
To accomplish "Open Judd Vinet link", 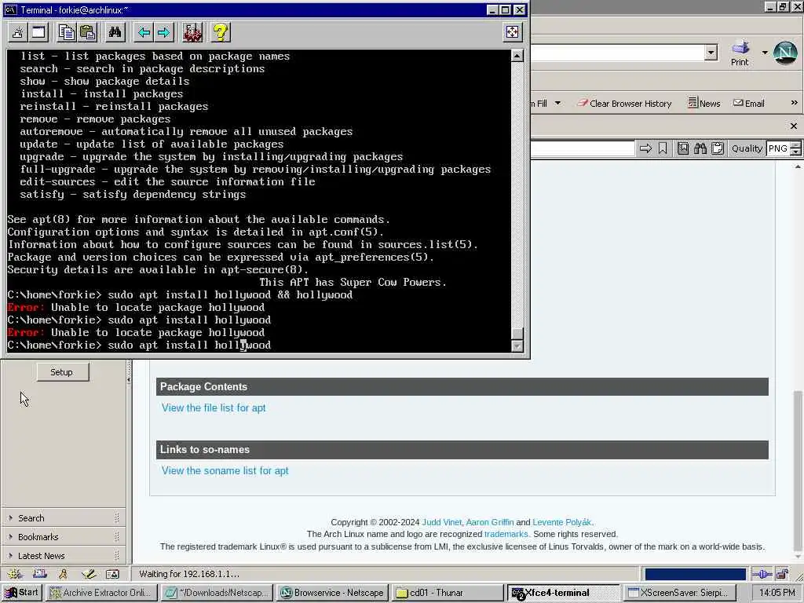I will point(441,522).
